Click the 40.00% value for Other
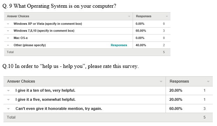Image resolution: width=217 pixels, height=126 pixels. click(141, 45)
